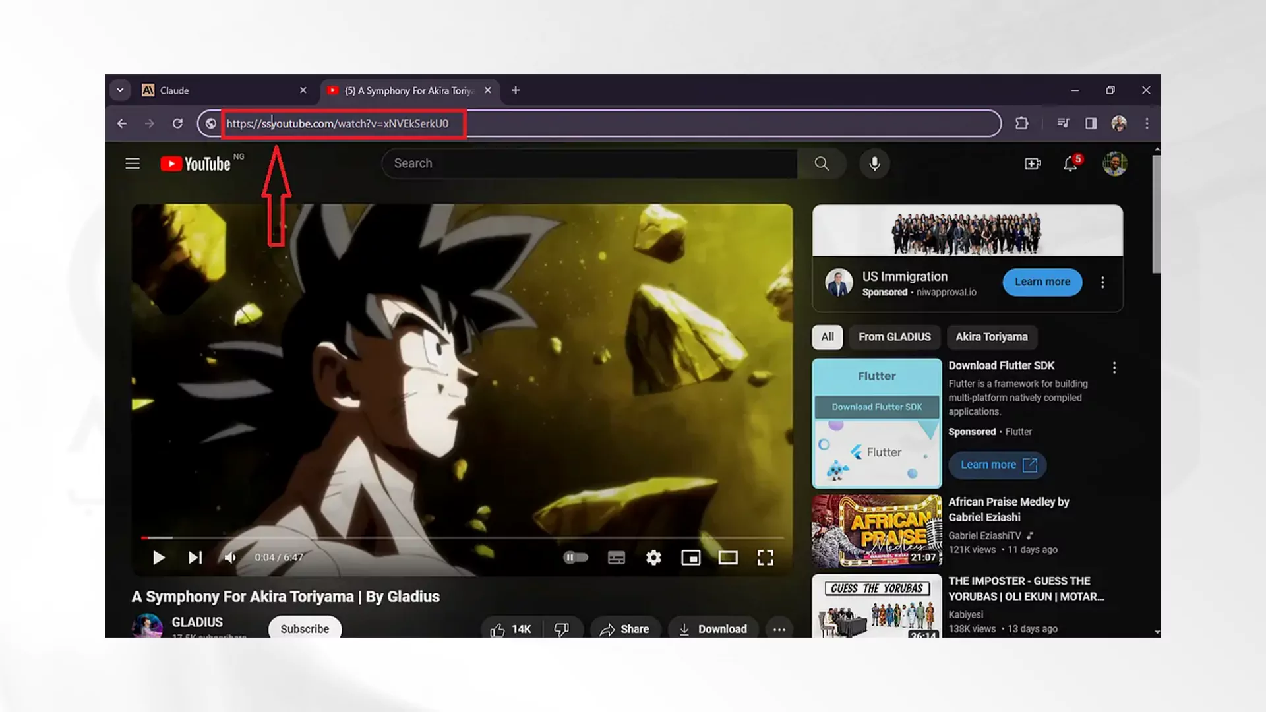Select the From GLADIUS filter chip
The image size is (1266, 712).
coord(894,337)
